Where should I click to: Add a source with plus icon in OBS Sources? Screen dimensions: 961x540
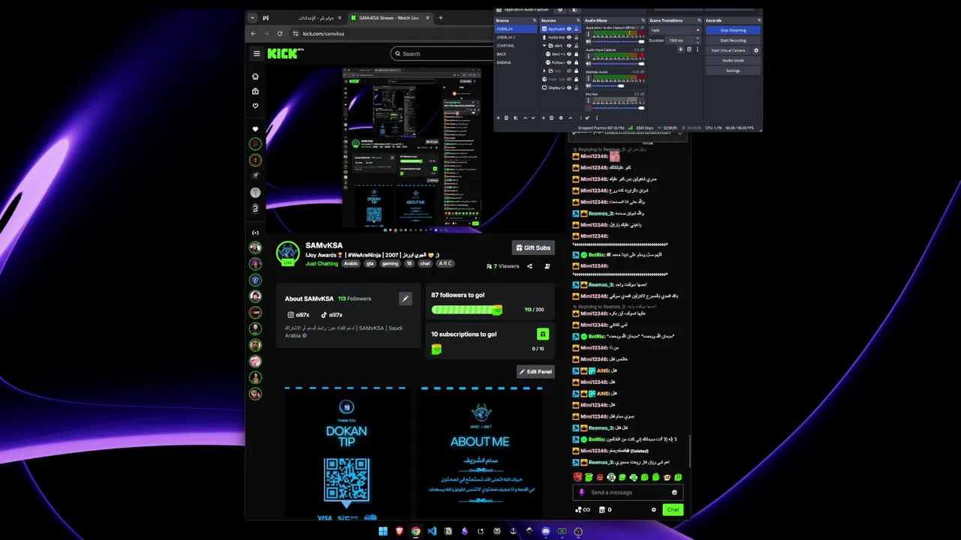[x=544, y=118]
